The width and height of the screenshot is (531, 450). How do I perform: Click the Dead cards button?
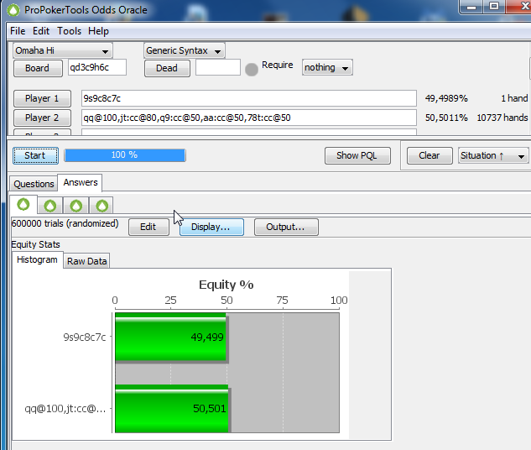click(167, 68)
